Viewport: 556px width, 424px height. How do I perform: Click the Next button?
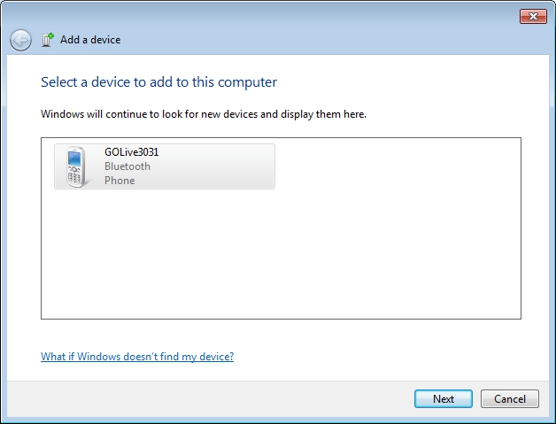click(444, 399)
